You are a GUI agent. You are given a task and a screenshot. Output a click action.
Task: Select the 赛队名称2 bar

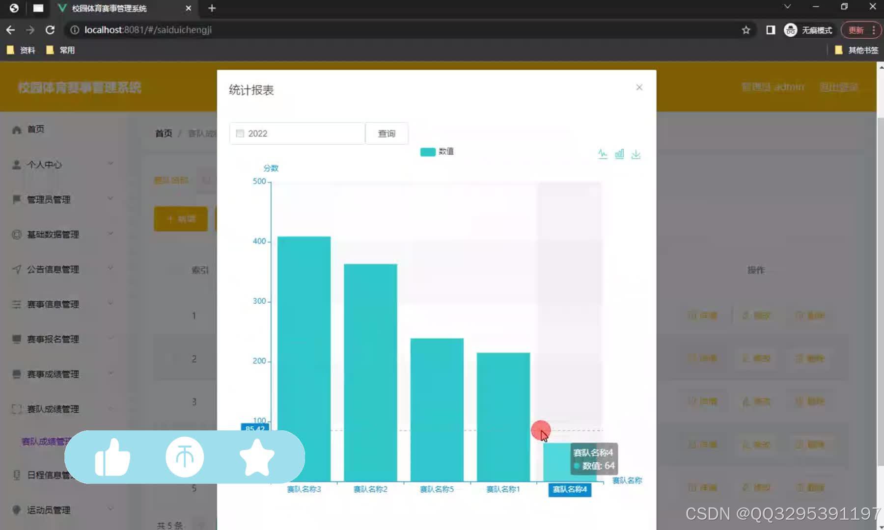coord(370,372)
